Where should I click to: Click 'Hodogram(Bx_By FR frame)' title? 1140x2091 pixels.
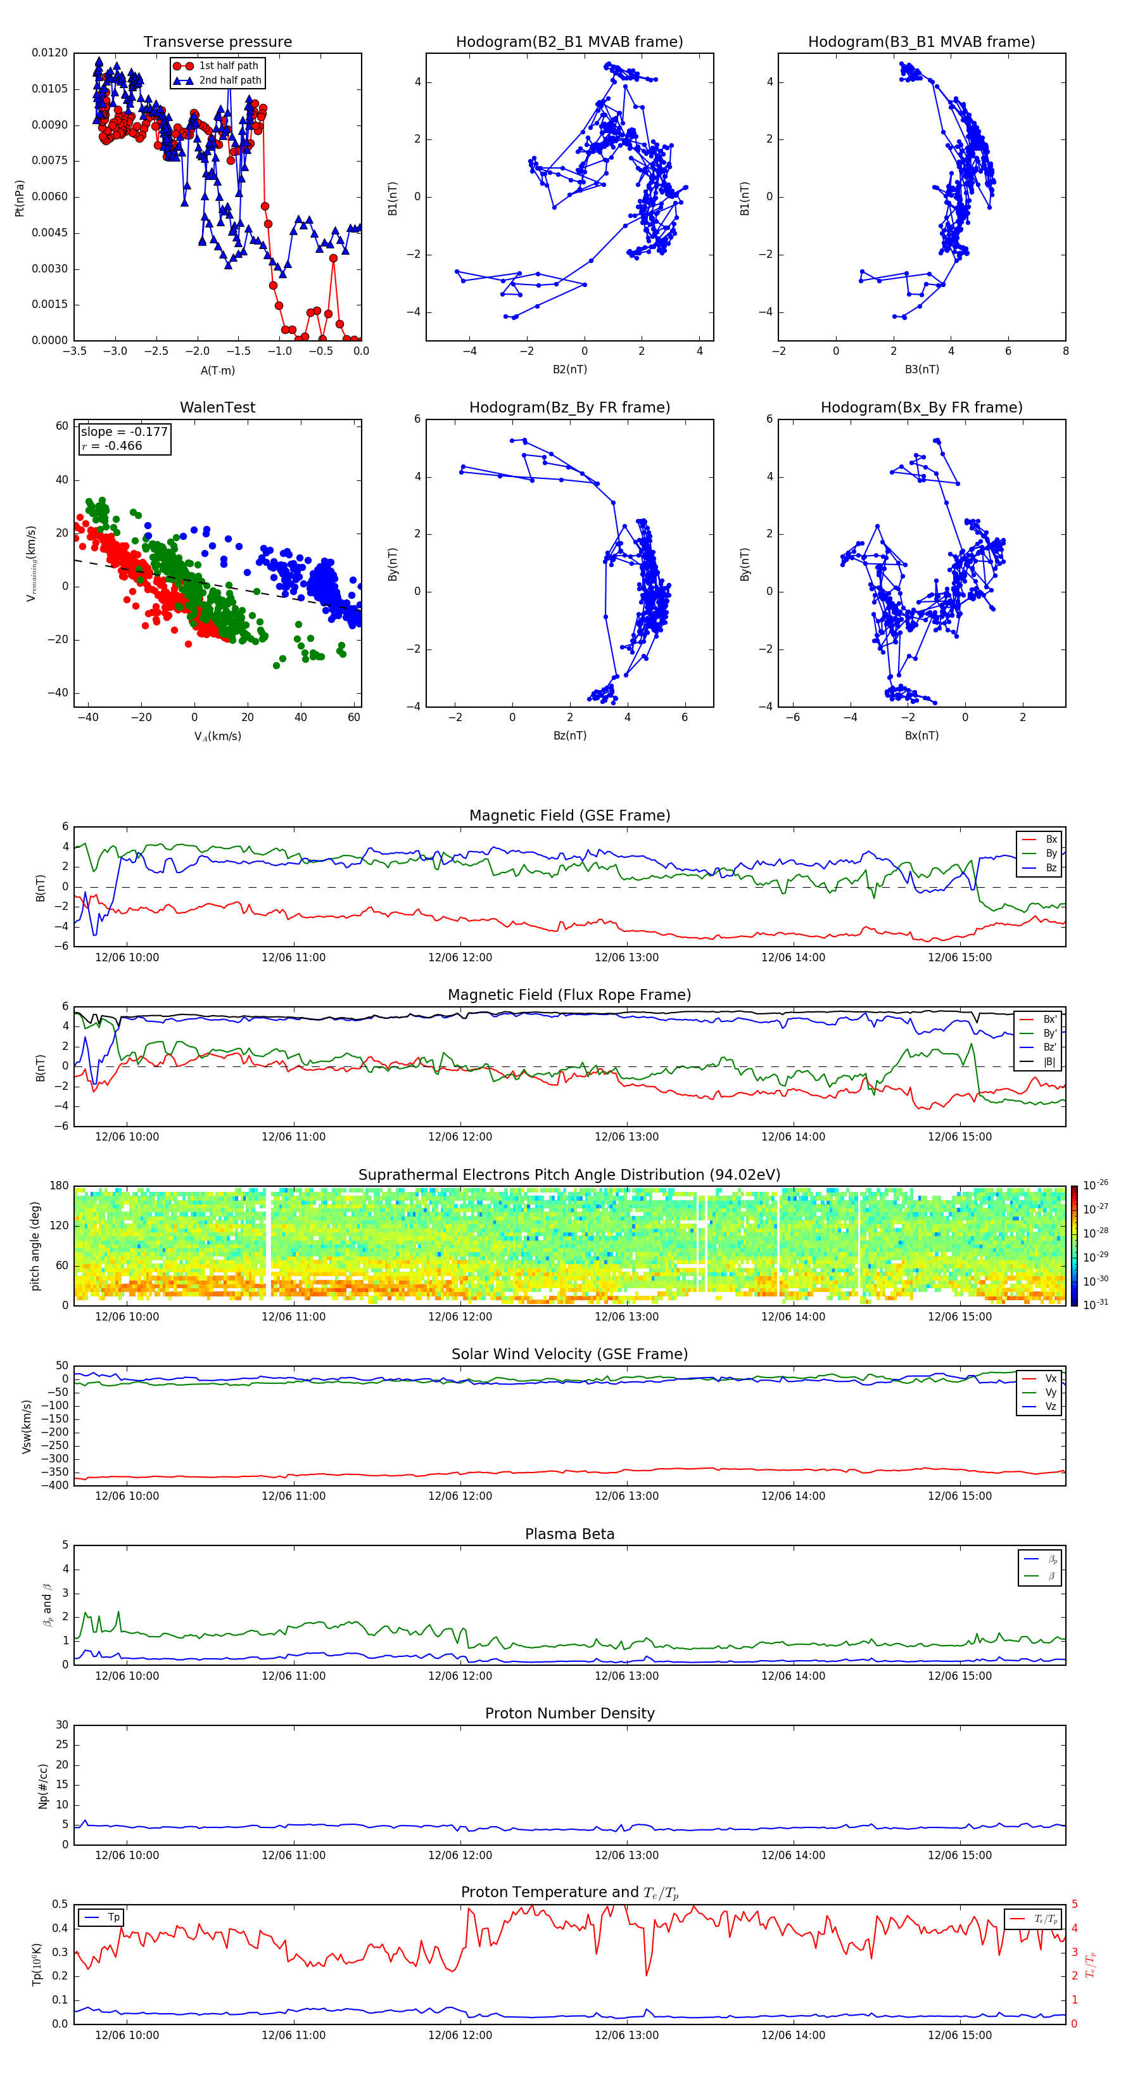click(x=921, y=407)
